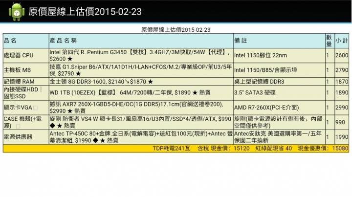Click the 3.5" SATA3 硬碟 note
Screen dimensions: 352x197
coord(279,93)
